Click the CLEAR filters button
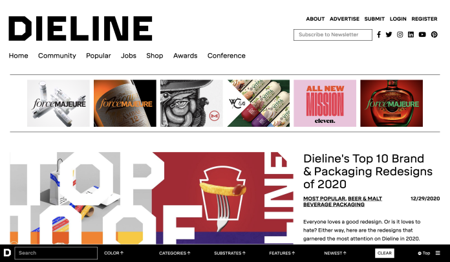This screenshot has width=450, height=262. pyautogui.click(x=385, y=253)
